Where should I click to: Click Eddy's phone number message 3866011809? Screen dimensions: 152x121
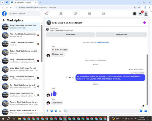click(57, 103)
